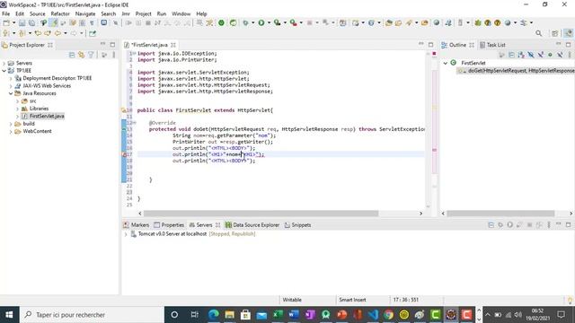Open the File menu
The height and width of the screenshot is (323, 575).
pos(6,13)
